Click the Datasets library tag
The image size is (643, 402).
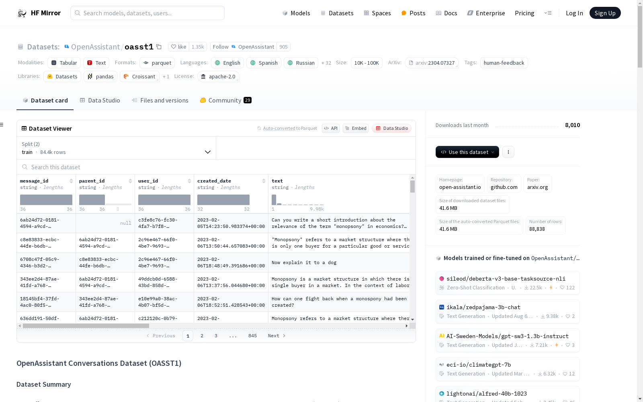[x=62, y=76]
